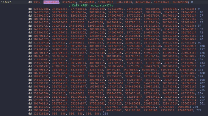Select value 422118082
Viewport: 208px width, 116px height.
coord(116,9)
